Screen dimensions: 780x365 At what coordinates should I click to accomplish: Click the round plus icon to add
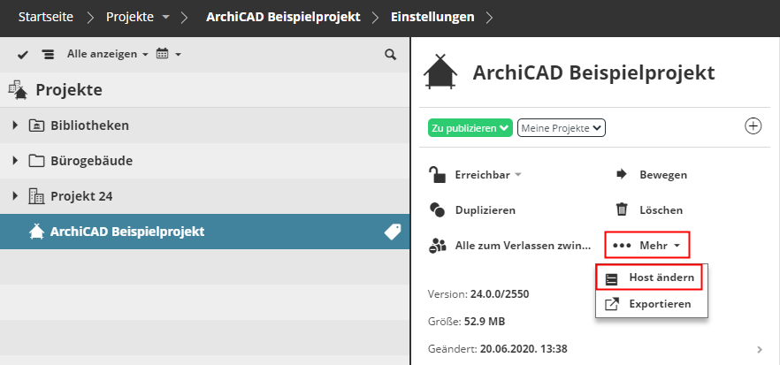pyautogui.click(x=753, y=126)
